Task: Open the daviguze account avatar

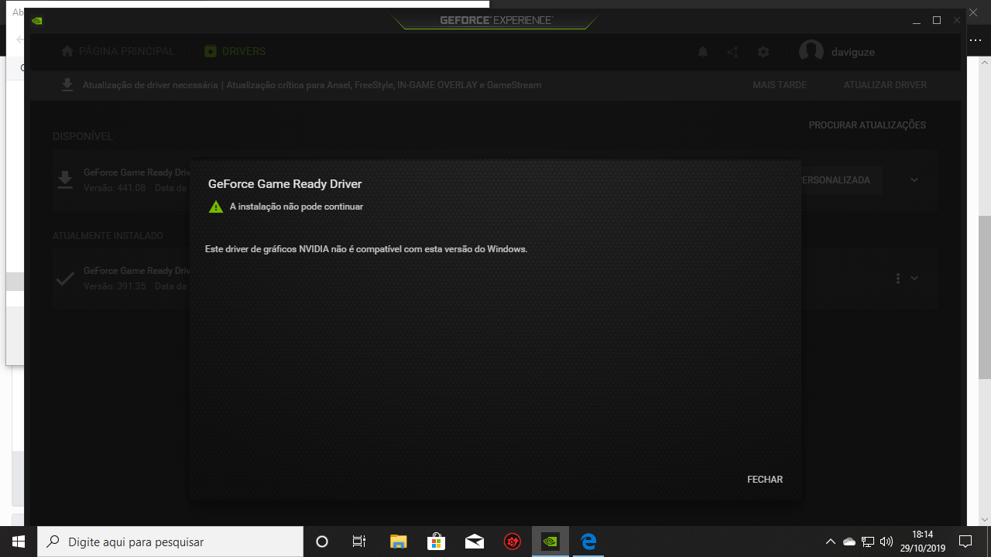Action: pyautogui.click(x=811, y=52)
